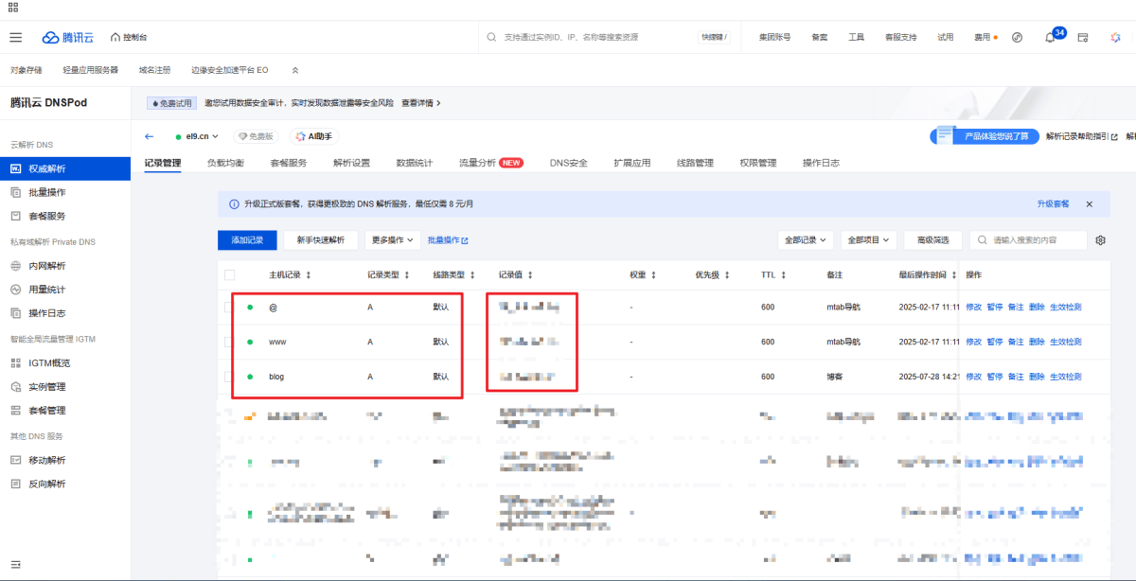Click the back arrow beside el9.cn
The width and height of the screenshot is (1136, 581).
pyautogui.click(x=150, y=136)
